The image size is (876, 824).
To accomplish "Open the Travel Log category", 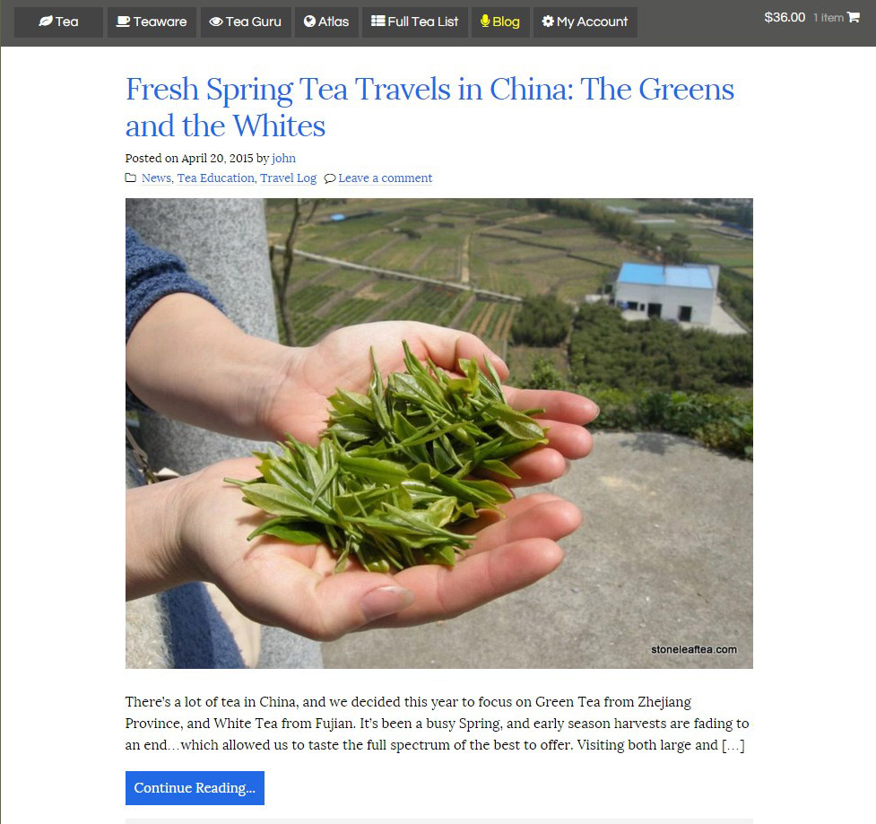I will 289,178.
